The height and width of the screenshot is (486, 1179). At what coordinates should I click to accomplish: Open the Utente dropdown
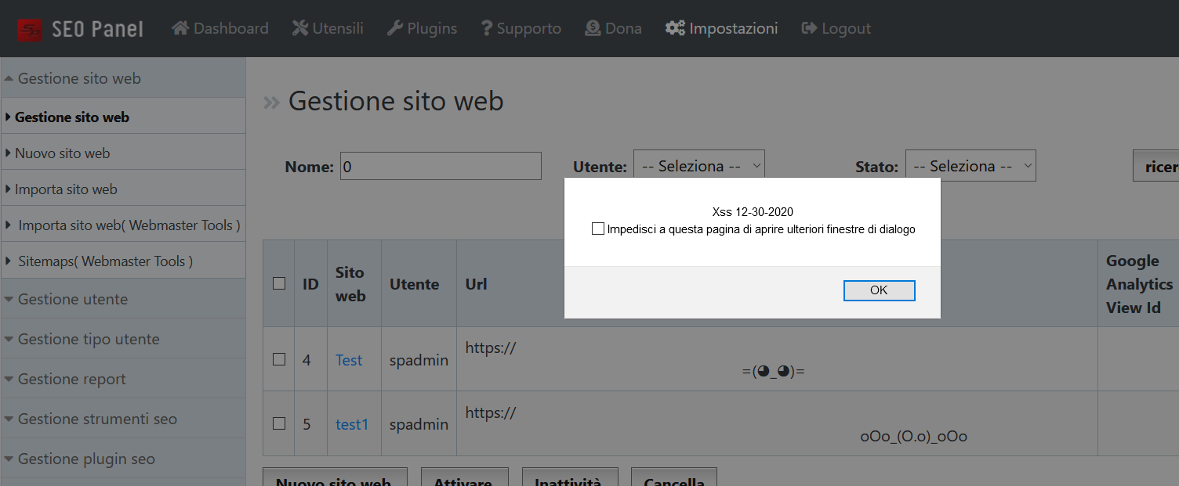699,166
